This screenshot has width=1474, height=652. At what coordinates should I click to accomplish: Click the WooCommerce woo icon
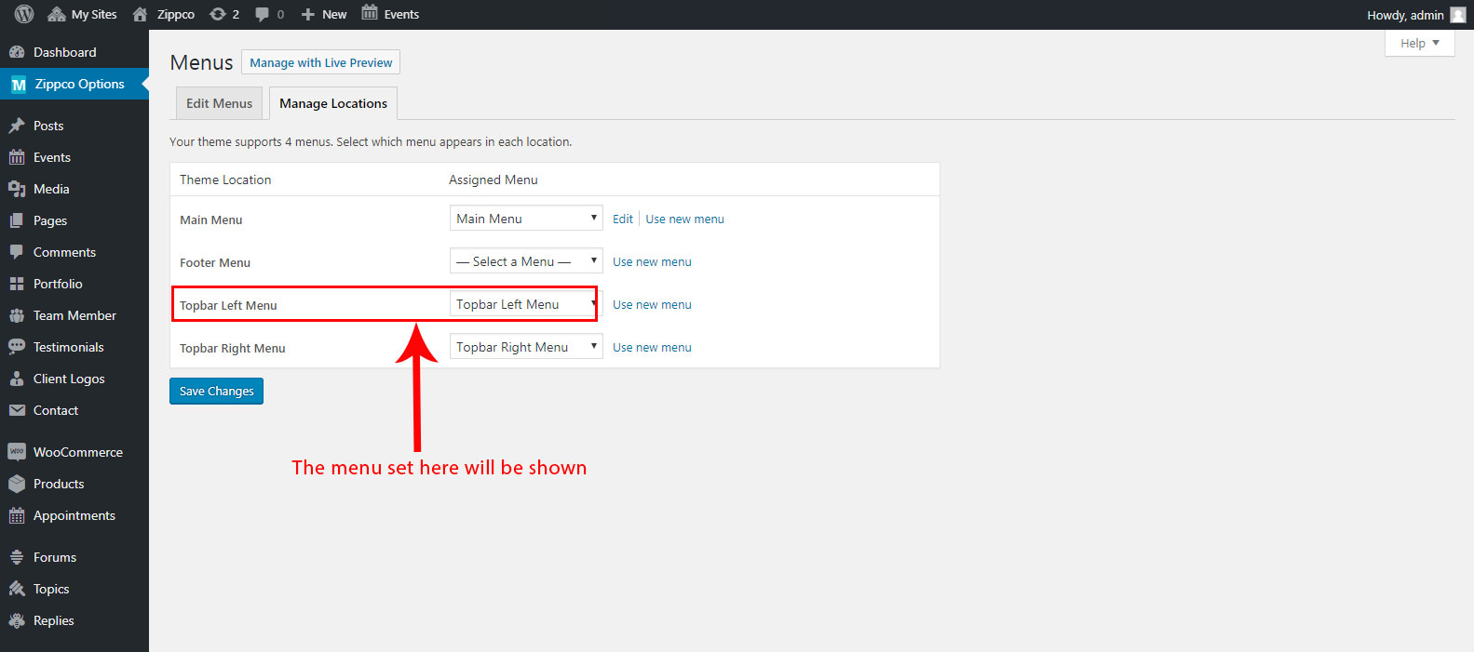point(17,452)
